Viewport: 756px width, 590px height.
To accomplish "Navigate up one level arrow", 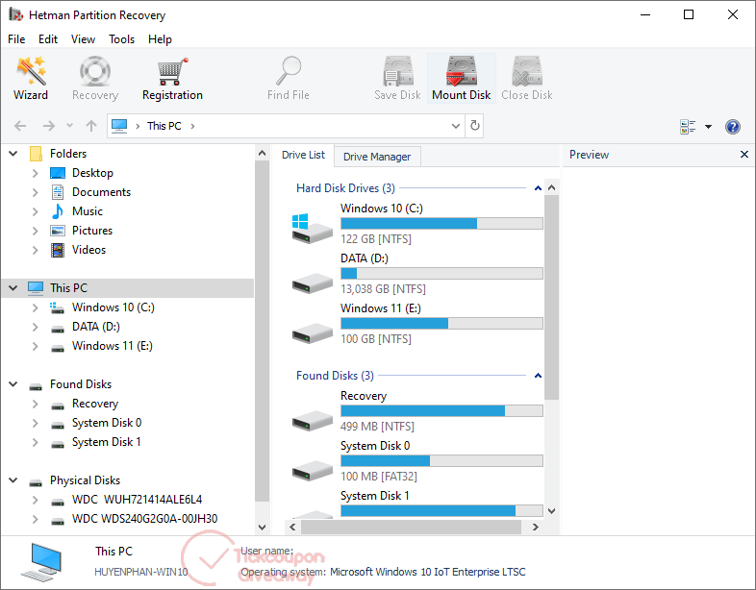I will click(91, 126).
